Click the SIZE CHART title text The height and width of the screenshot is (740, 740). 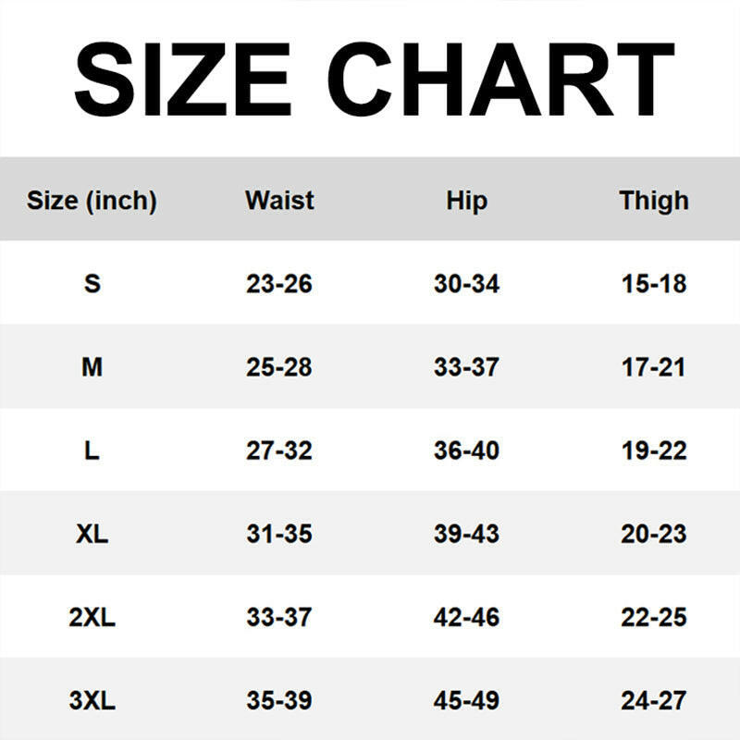373,80
